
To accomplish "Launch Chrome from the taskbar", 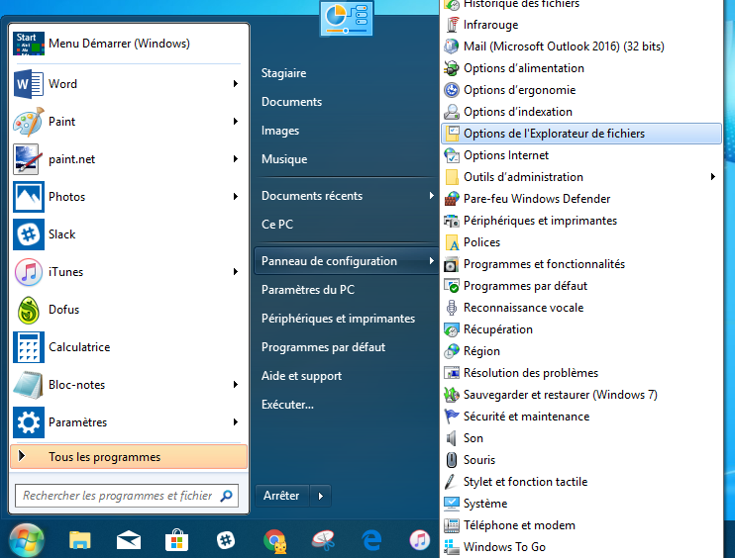I will [274, 540].
